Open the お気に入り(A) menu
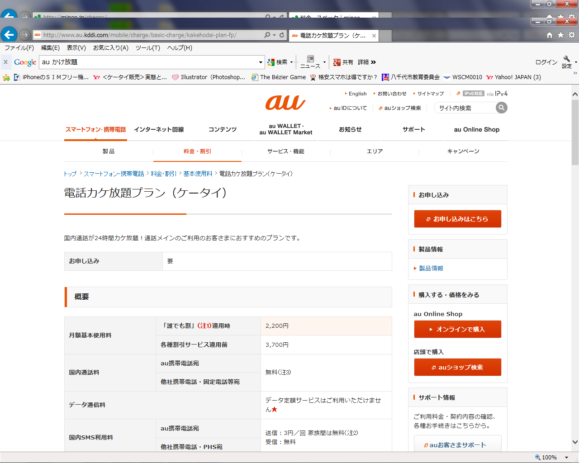 coord(111,47)
